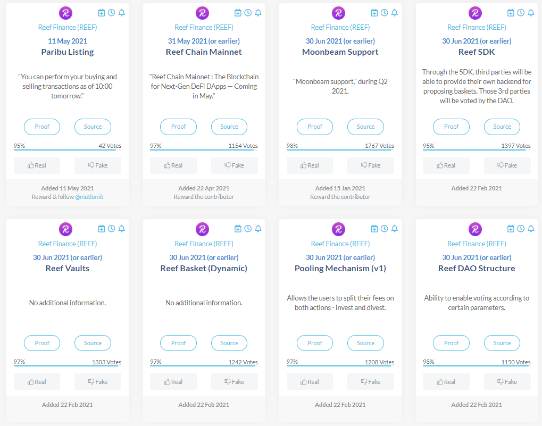
Task: Click vote progress bar on Reef Chain Mainnet card
Action: point(203,150)
